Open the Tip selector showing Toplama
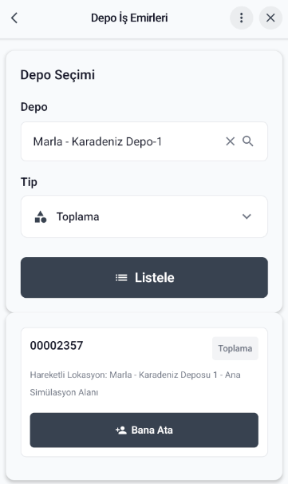Image resolution: width=288 pixels, height=484 pixels. coord(144,216)
